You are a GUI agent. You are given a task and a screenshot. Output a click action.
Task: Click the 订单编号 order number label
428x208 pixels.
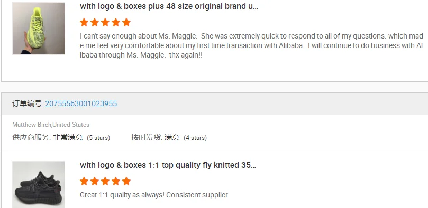pos(28,103)
